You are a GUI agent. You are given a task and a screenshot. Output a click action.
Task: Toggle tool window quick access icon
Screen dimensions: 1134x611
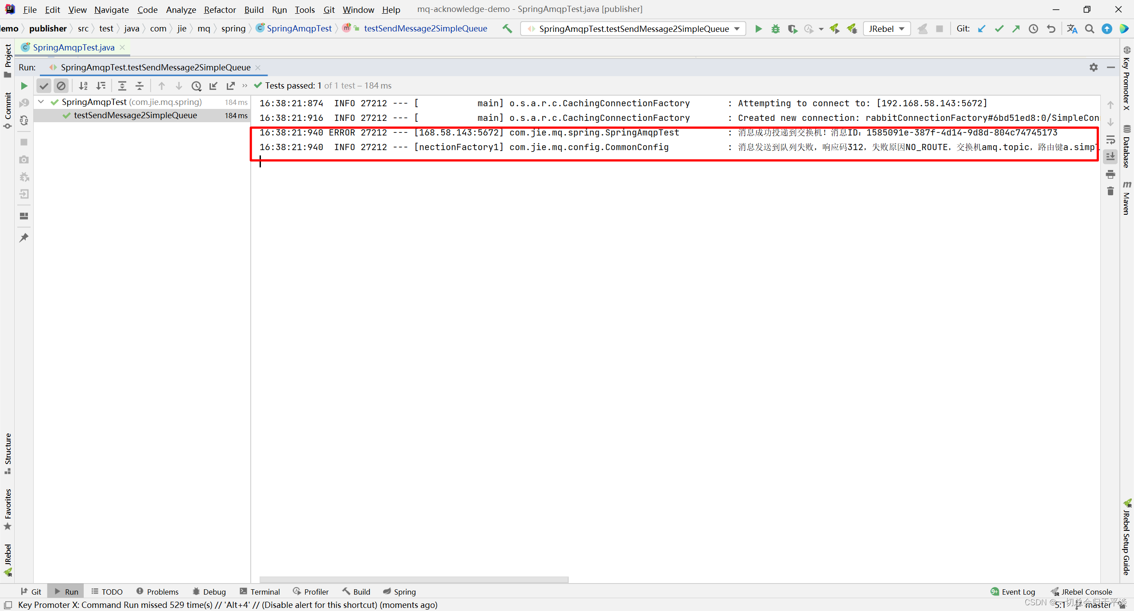coord(8,605)
